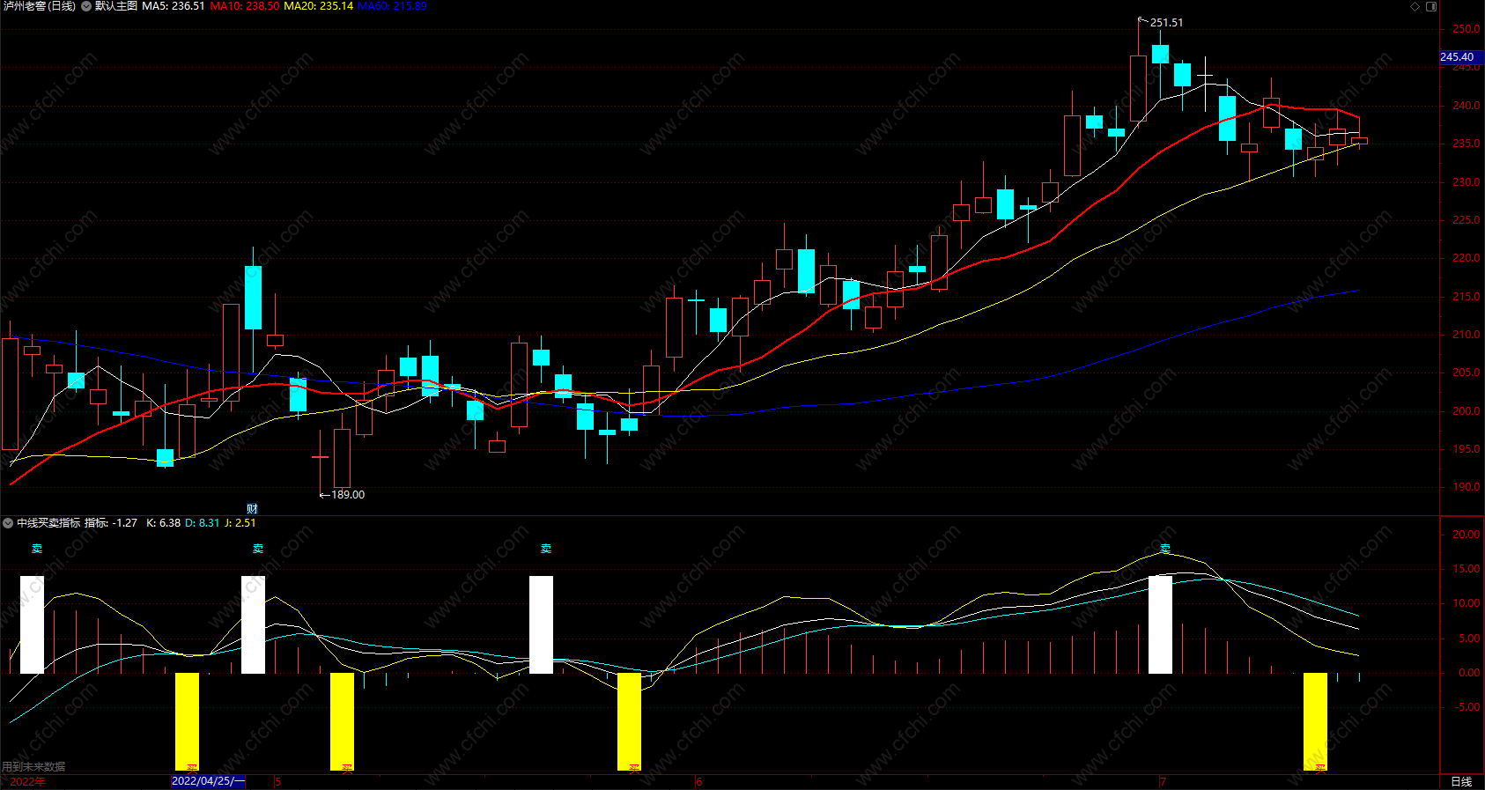Click the diamond icon at top right

1415,6
